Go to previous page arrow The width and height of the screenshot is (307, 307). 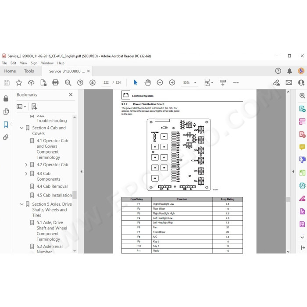pos(80,82)
